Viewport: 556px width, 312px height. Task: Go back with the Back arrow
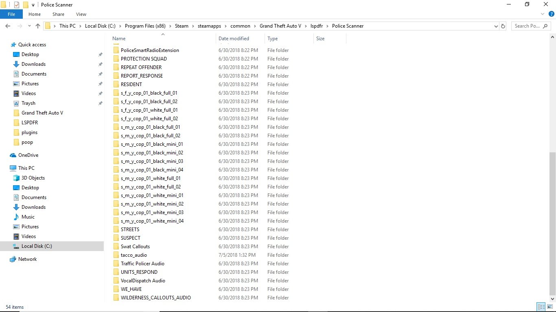8,26
